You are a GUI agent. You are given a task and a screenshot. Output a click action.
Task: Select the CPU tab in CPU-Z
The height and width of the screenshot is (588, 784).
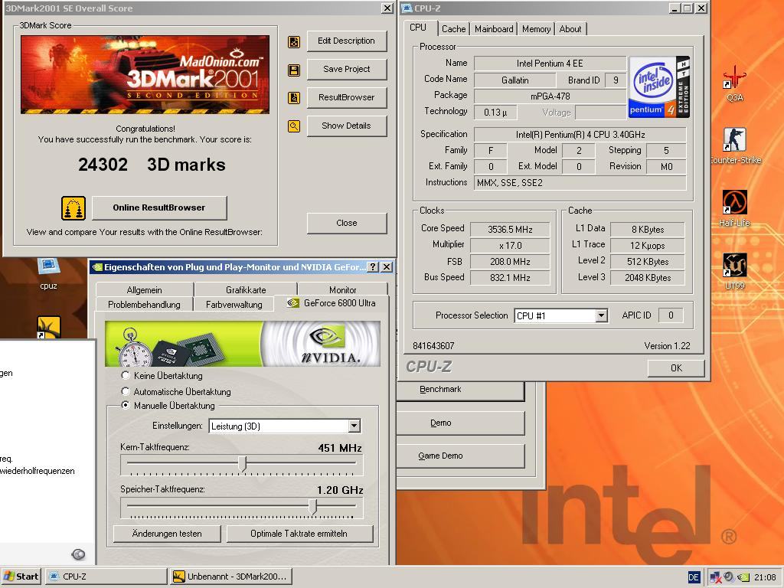tap(419, 28)
